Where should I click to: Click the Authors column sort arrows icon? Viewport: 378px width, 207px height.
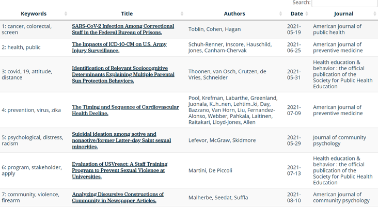280,14
